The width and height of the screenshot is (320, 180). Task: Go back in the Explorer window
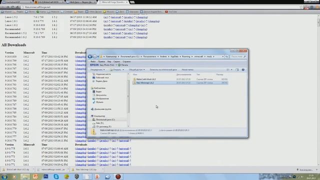90,56
